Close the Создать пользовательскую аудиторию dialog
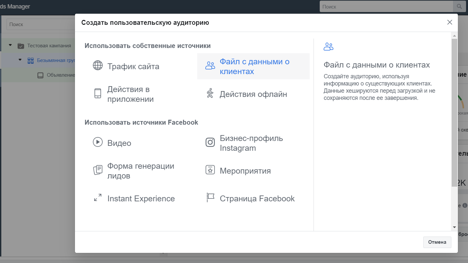The height and width of the screenshot is (263, 468). click(449, 22)
